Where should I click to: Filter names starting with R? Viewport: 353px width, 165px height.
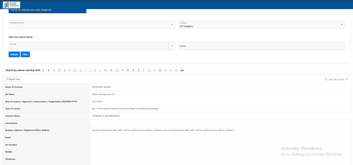[x=133, y=71]
